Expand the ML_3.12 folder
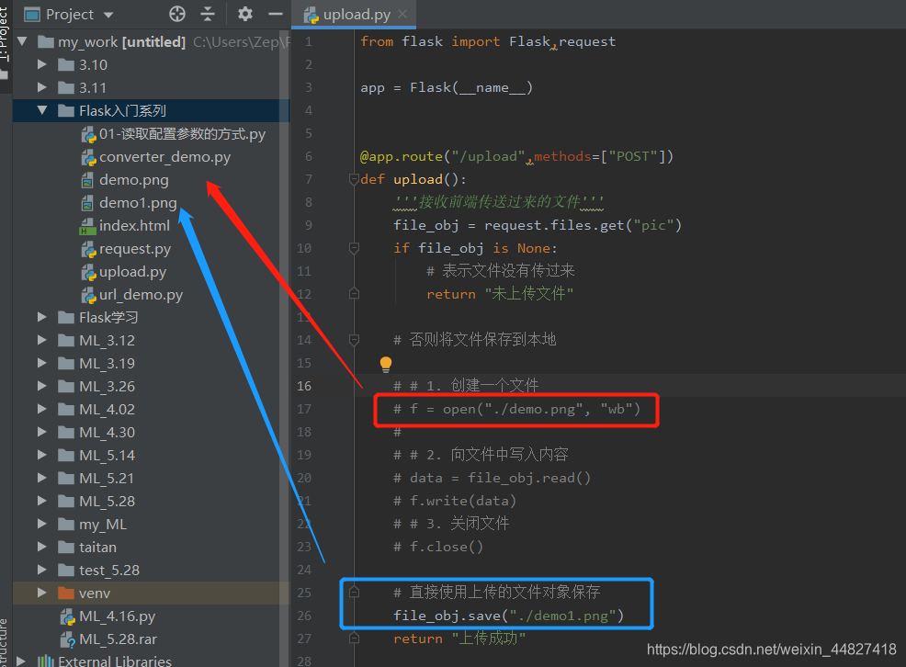This screenshot has width=906, height=667. [41, 340]
